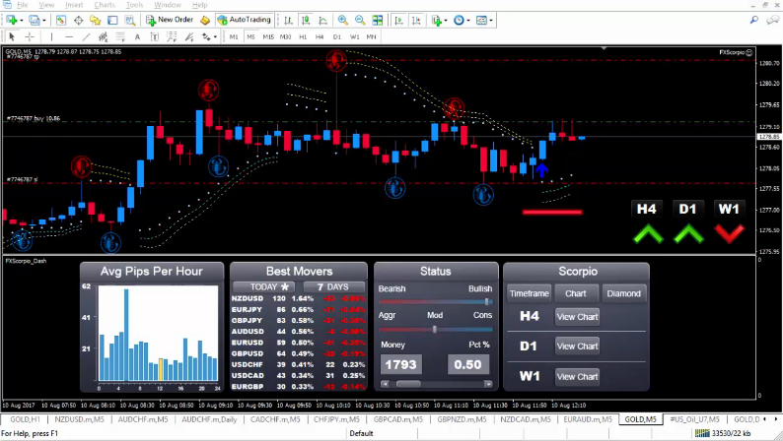Click View Chart for W1
Image resolution: width=783 pixels, height=441 pixels.
click(577, 377)
